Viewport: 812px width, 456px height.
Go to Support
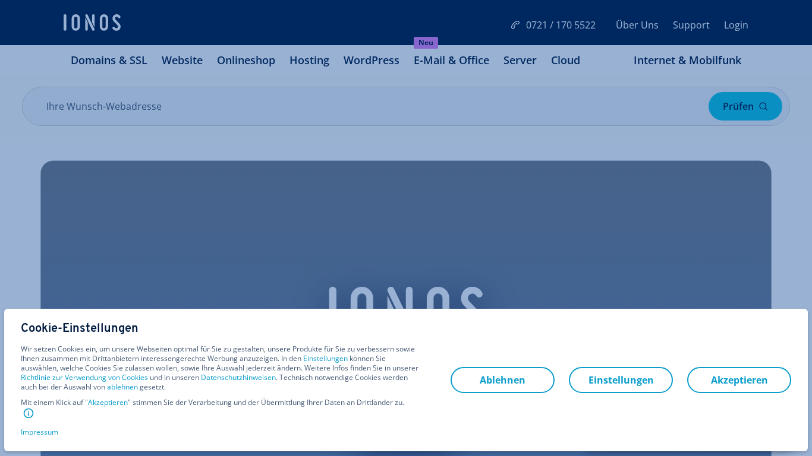tap(691, 25)
